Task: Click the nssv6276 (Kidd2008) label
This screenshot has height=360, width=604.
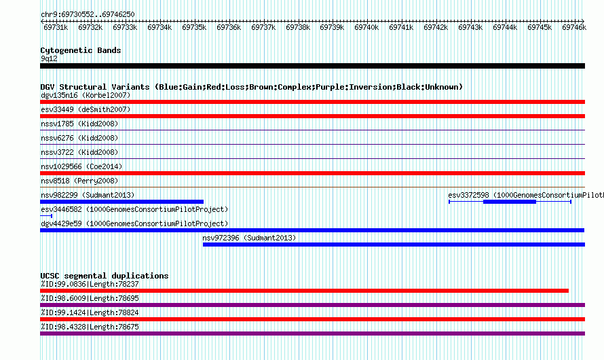Action: click(79, 138)
